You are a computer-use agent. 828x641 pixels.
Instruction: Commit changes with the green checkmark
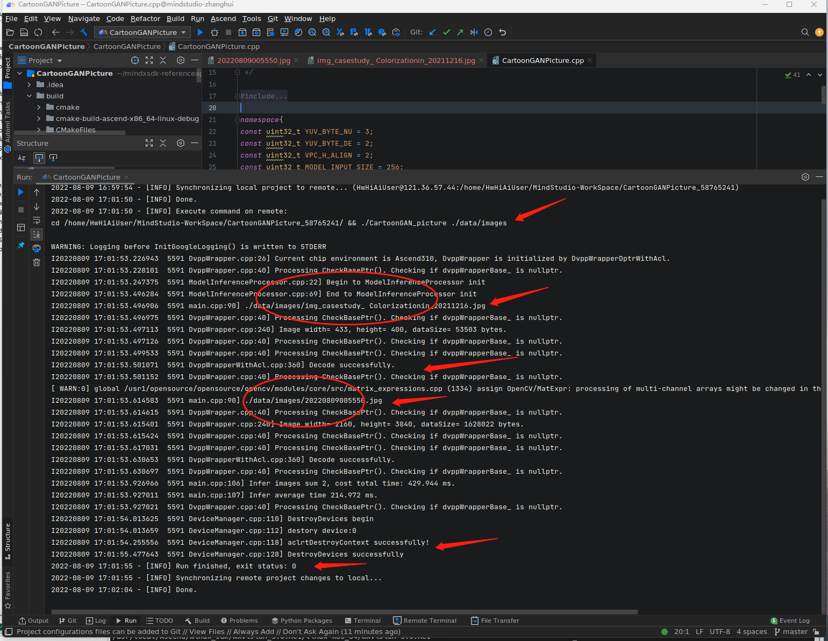(446, 32)
